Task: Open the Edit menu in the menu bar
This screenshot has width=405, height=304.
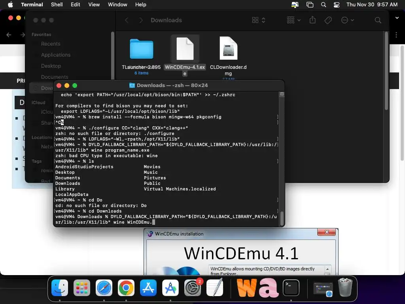Action: click(x=75, y=4)
